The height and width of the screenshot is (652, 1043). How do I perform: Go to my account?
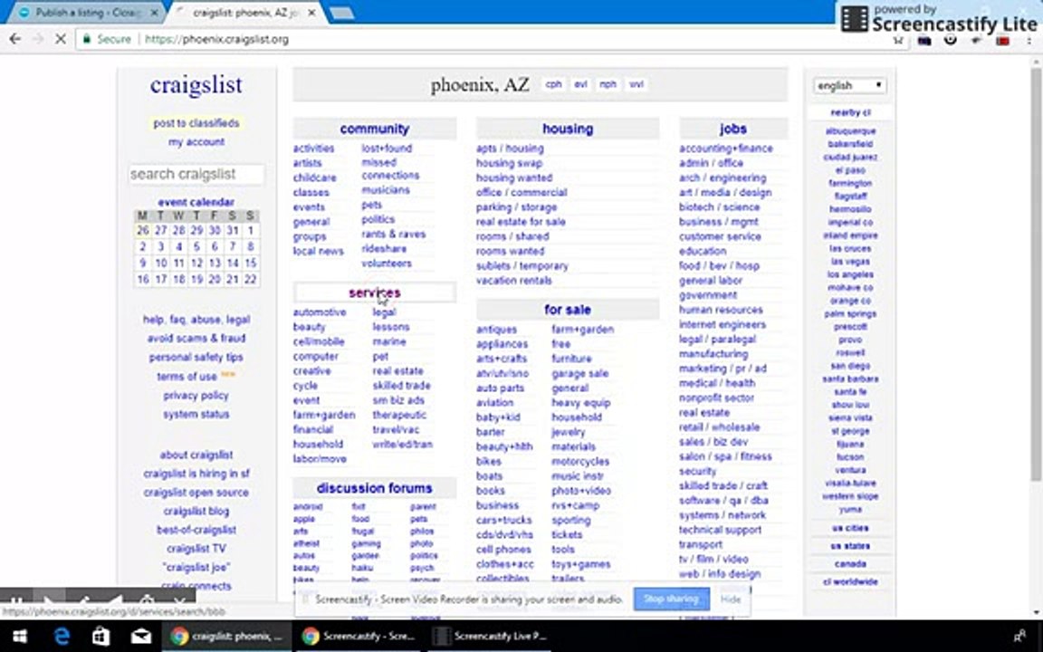coord(196,141)
